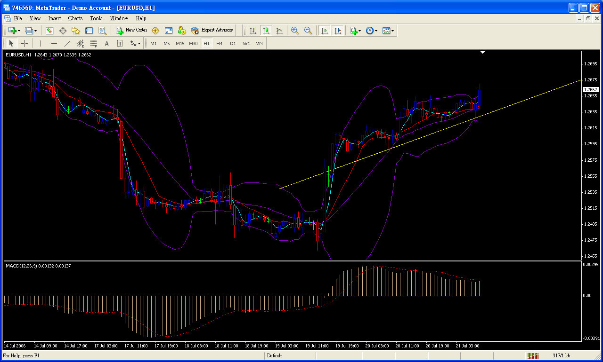Viewport: 603px width, 362px height.
Task: Expand the Templates dropdown arrow
Action: click(x=392, y=31)
